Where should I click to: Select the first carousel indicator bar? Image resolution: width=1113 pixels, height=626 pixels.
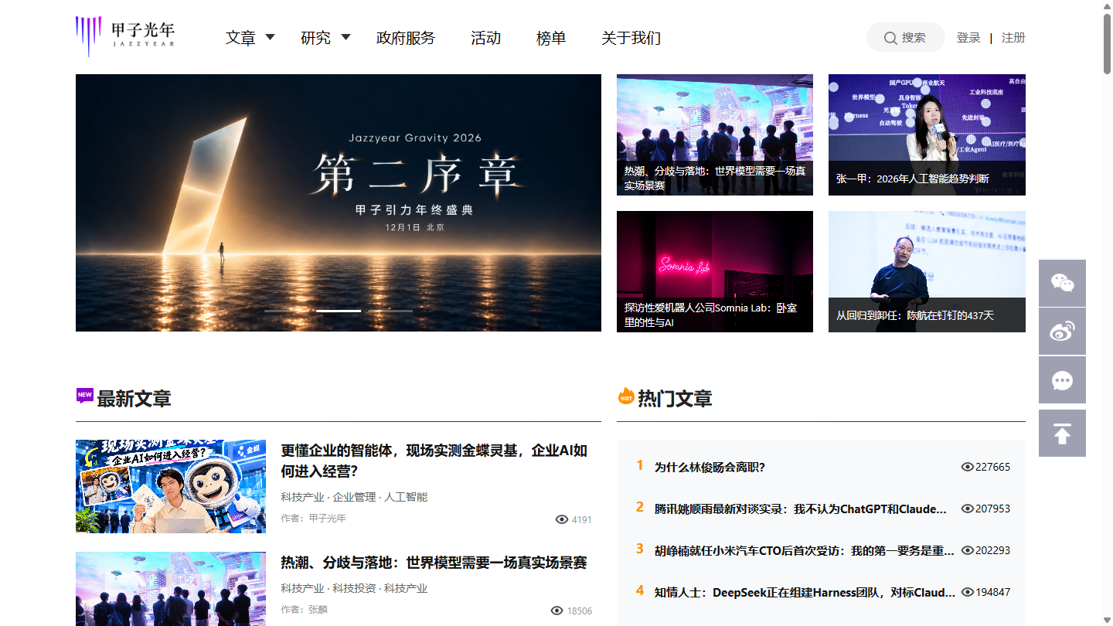click(287, 311)
